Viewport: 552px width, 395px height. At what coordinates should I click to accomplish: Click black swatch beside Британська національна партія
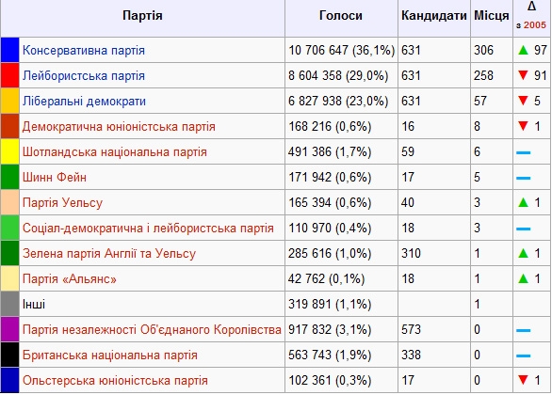[9, 355]
